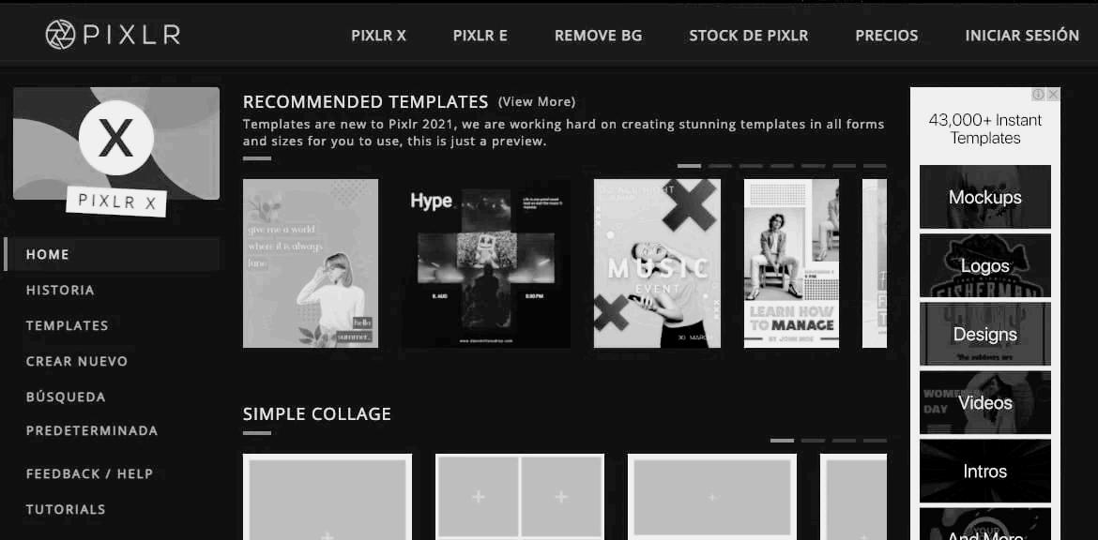Select first Simple Collage page indicator
Viewport: 1098px width, 540px height.
782,441
